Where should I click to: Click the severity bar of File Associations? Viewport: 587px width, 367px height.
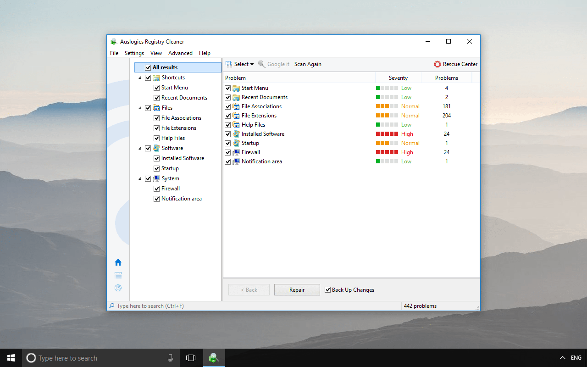tap(387, 106)
